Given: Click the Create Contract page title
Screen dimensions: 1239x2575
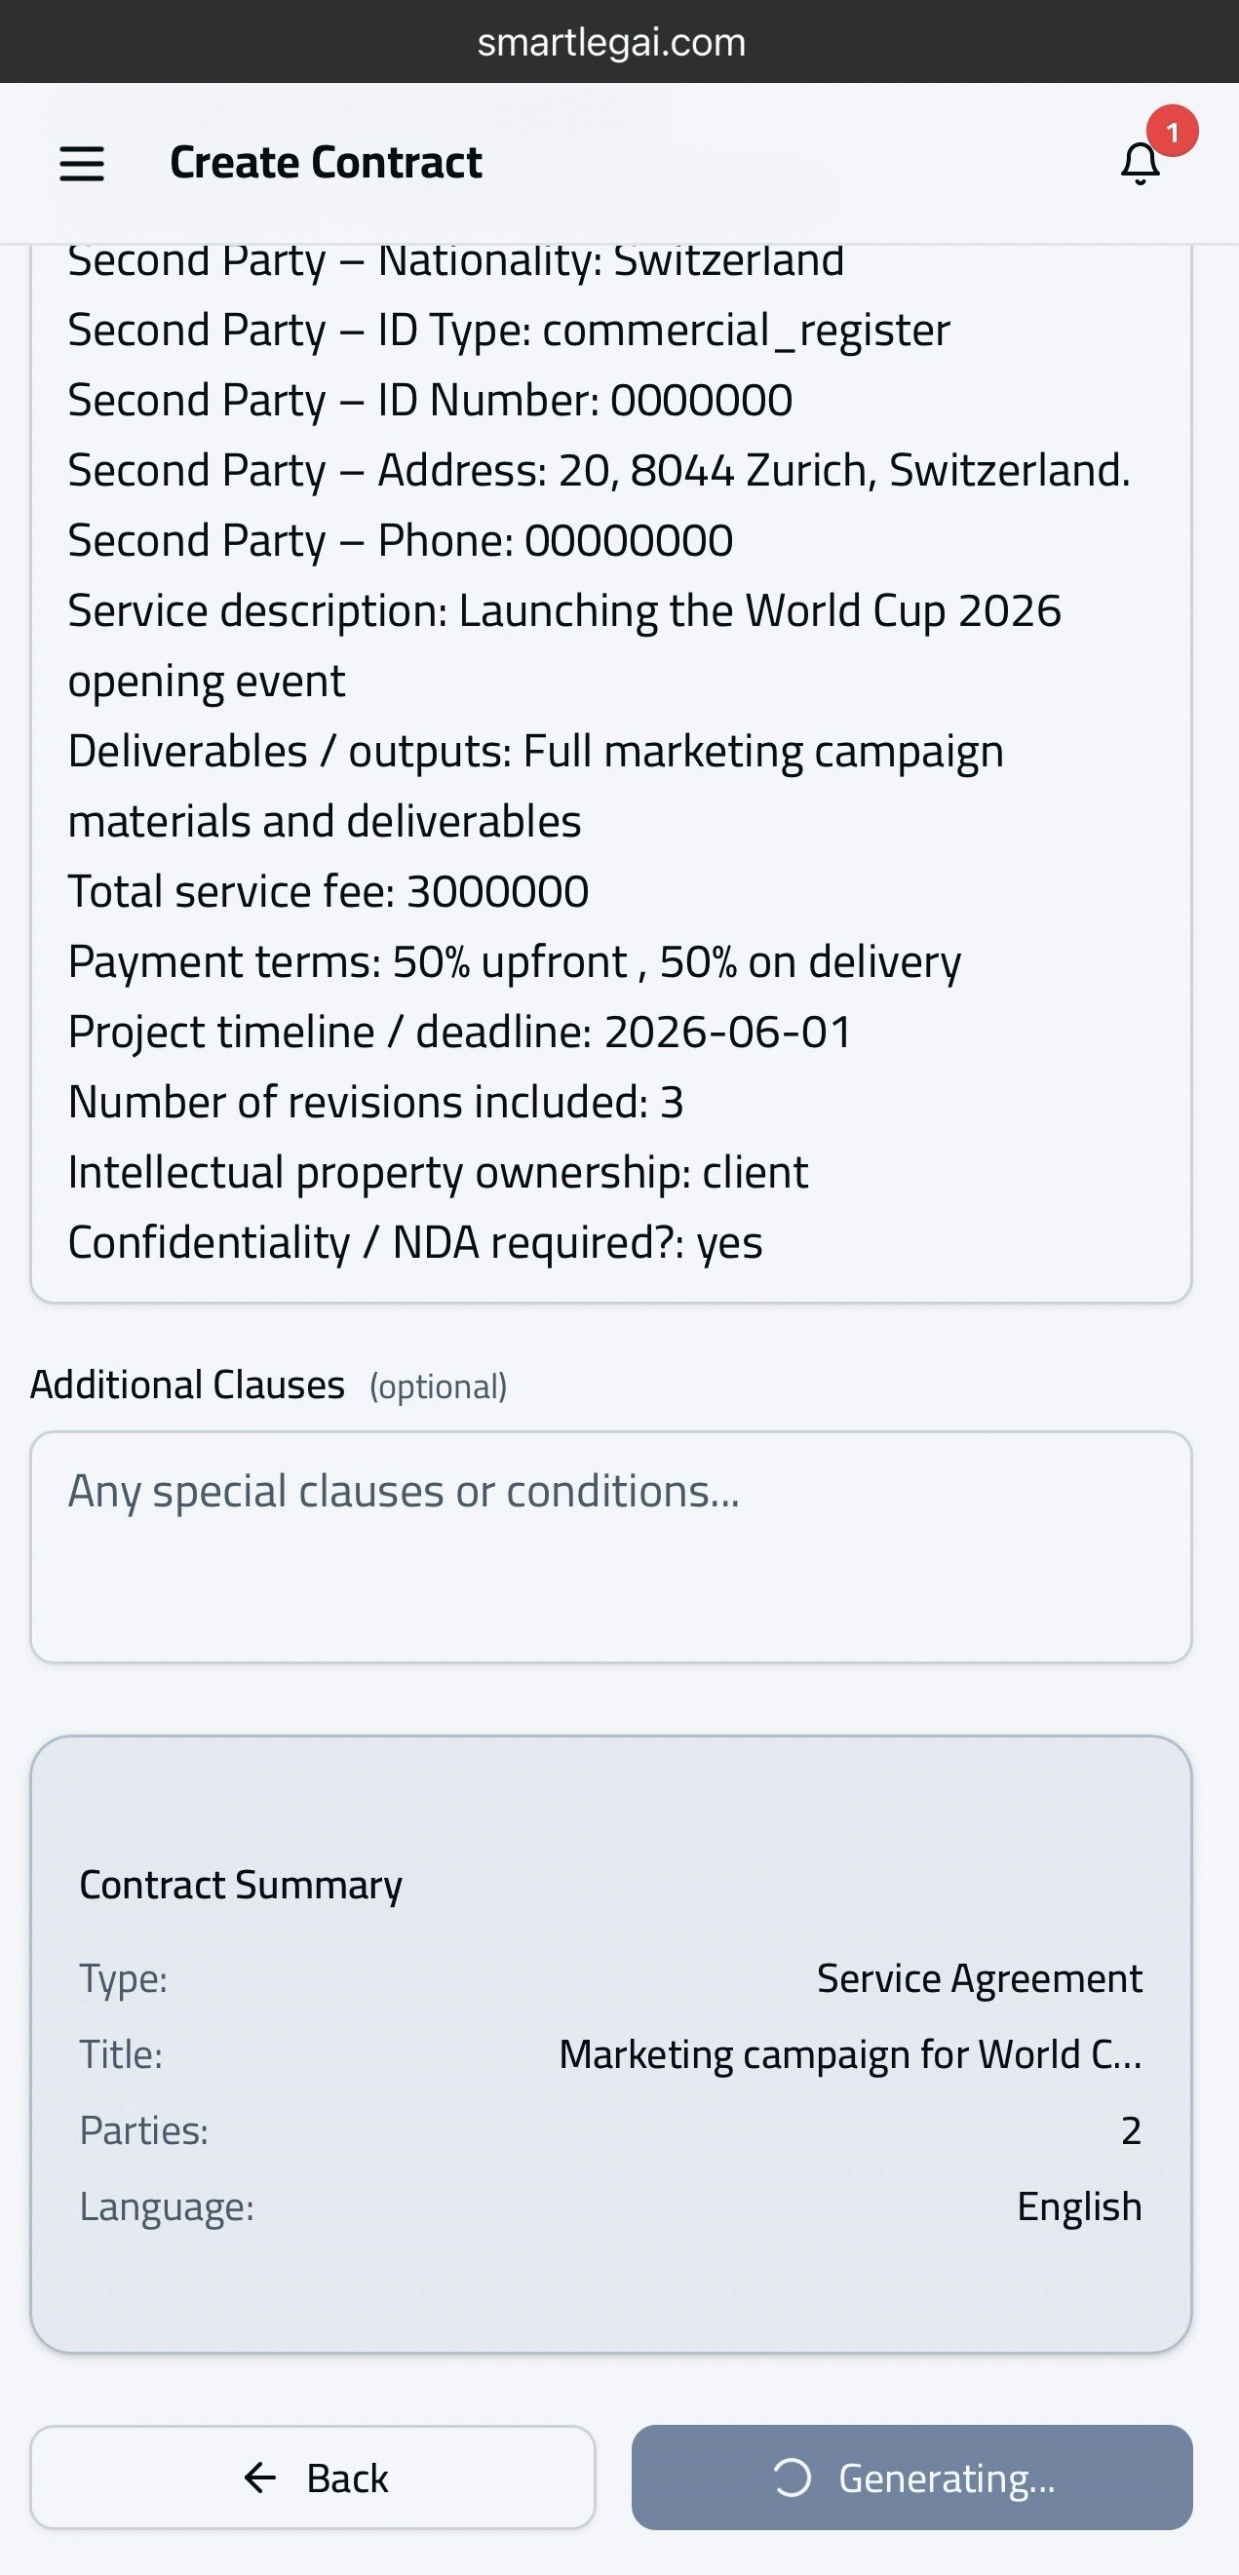Looking at the screenshot, I should coord(326,163).
